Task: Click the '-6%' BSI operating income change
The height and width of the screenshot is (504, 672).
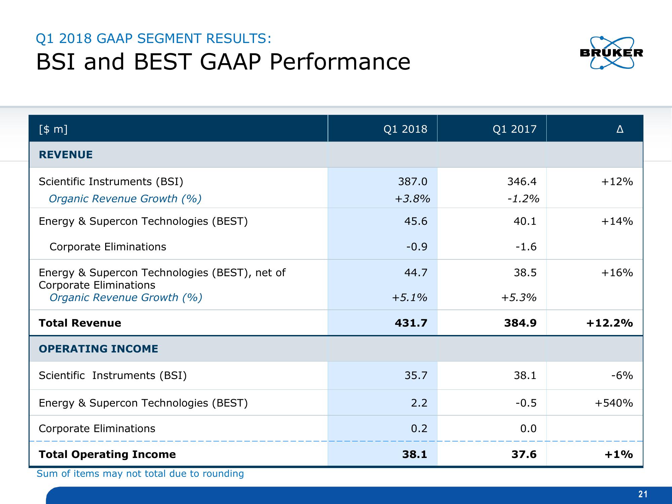Action: click(622, 375)
